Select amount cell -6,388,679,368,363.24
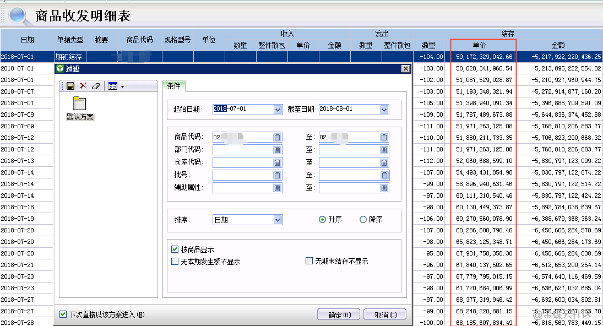 (x=558, y=219)
